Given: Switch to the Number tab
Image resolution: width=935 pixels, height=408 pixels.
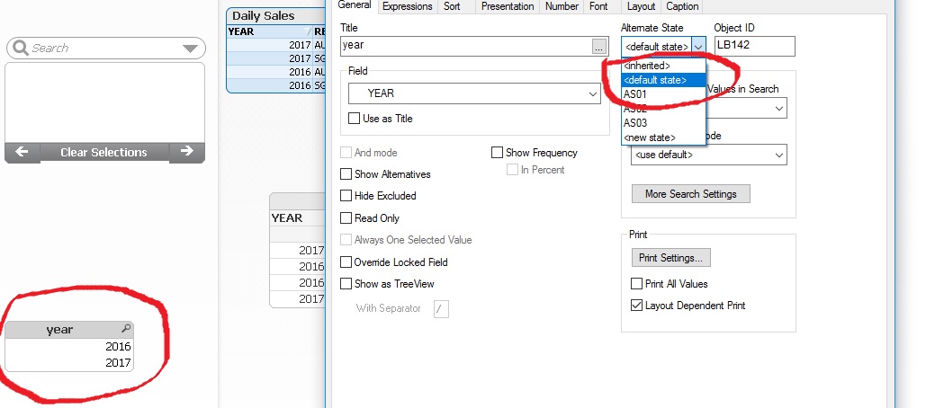Looking at the screenshot, I should 562,6.
